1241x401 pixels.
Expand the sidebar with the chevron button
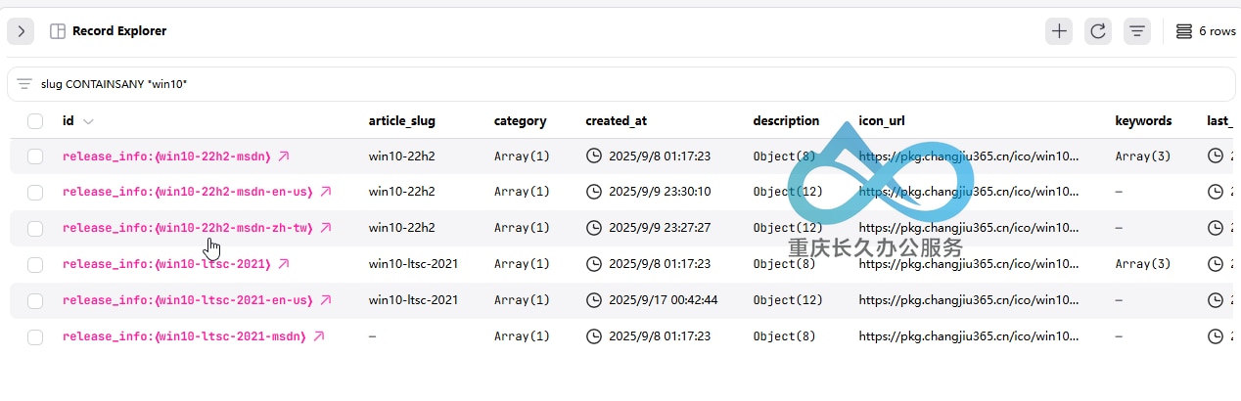(21, 31)
